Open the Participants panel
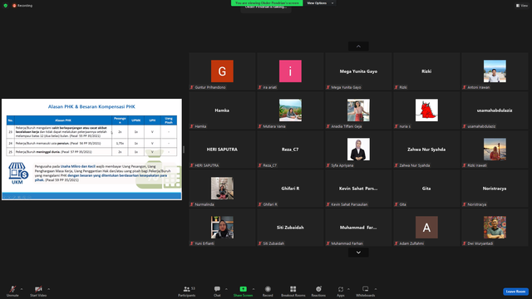The image size is (532, 299). 187,291
